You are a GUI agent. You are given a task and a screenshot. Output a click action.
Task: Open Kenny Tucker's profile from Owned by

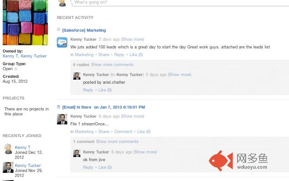34,57
